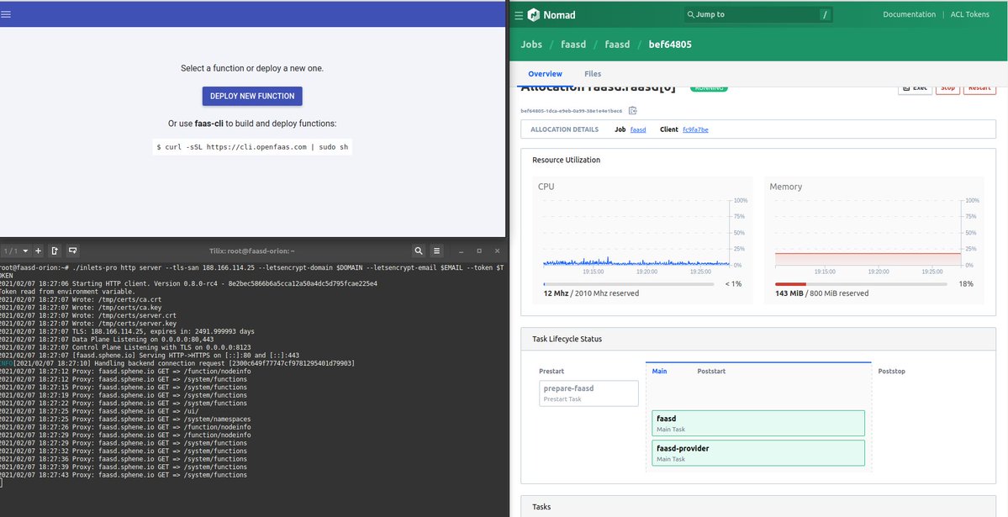Open the Tilix hamburger menu
This screenshot has height=517, width=1008.
(x=436, y=251)
